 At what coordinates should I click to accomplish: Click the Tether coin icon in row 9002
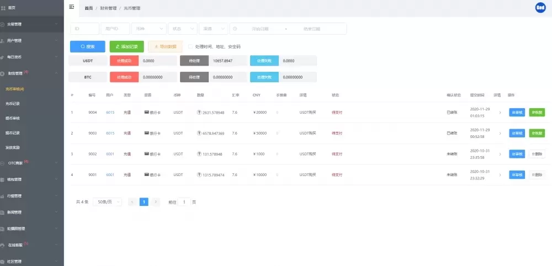(199, 154)
